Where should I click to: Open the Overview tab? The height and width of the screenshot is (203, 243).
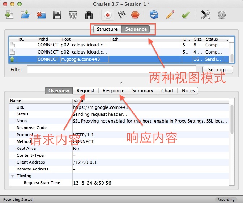(x=59, y=90)
